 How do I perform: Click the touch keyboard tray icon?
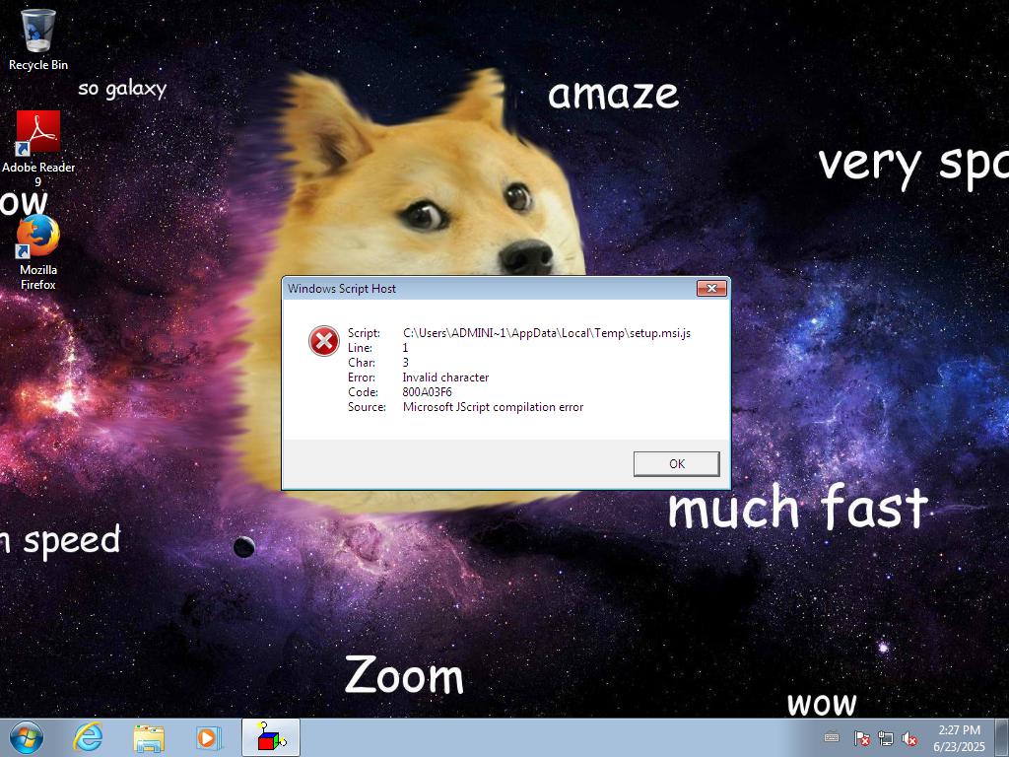pos(832,737)
